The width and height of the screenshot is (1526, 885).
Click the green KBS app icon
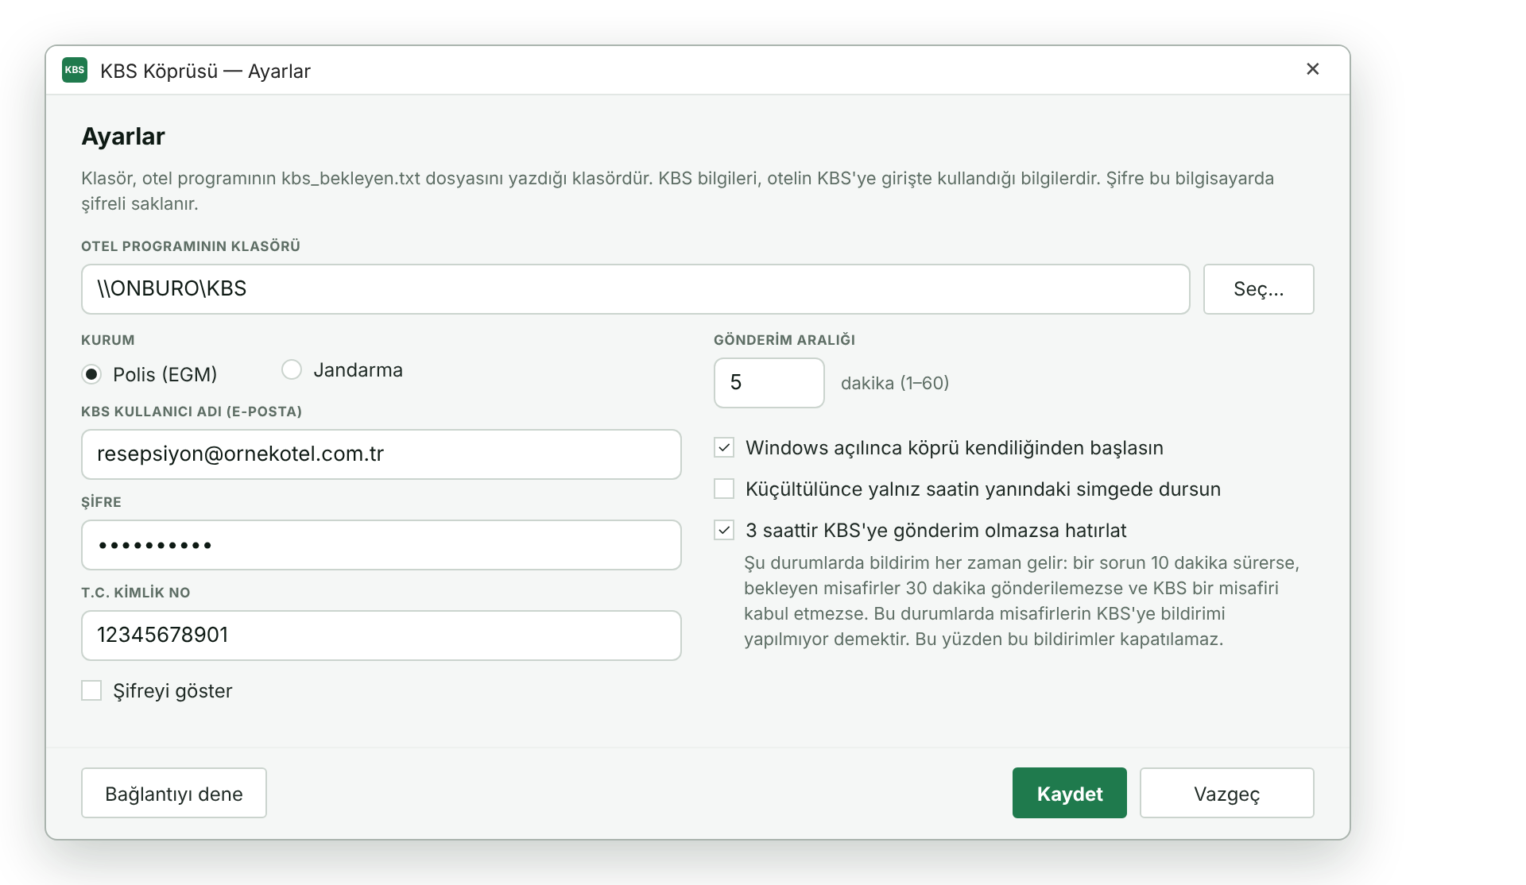click(x=75, y=70)
